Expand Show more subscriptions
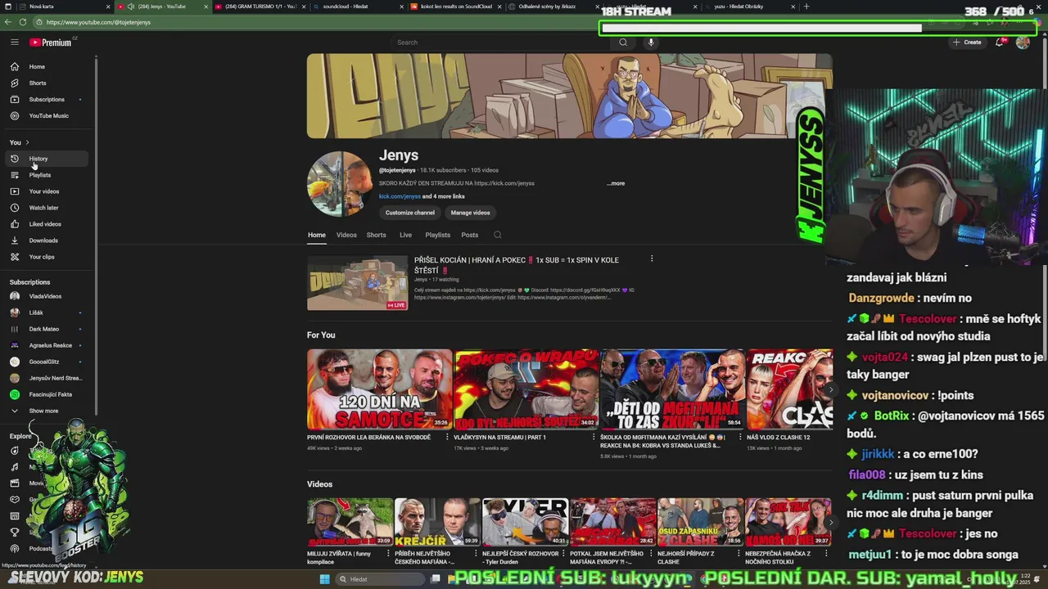The image size is (1048, 589). tap(48, 411)
